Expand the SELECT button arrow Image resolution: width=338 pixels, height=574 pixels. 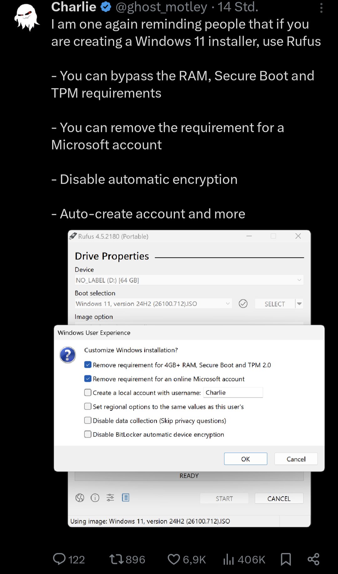point(300,304)
